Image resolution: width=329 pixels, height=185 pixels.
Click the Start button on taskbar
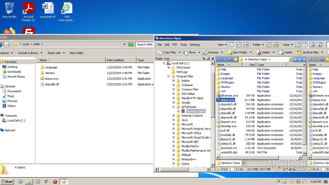(7, 181)
